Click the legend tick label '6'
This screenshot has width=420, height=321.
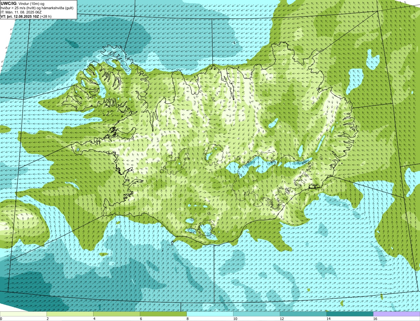[x=141, y=319]
